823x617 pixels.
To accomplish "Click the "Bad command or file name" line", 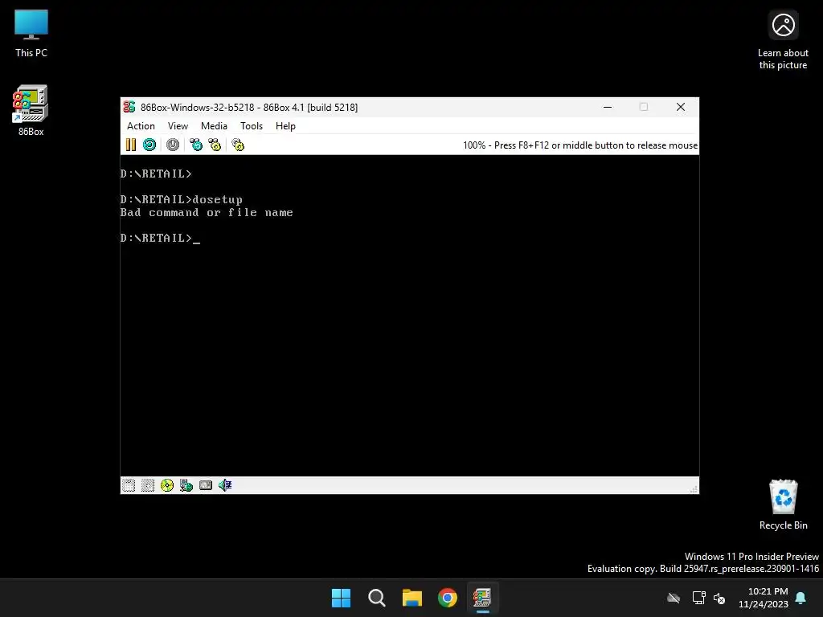I will click(207, 212).
